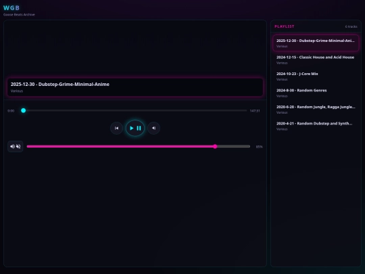Click the PLAYLIST header label
365x274 pixels.
point(284,26)
